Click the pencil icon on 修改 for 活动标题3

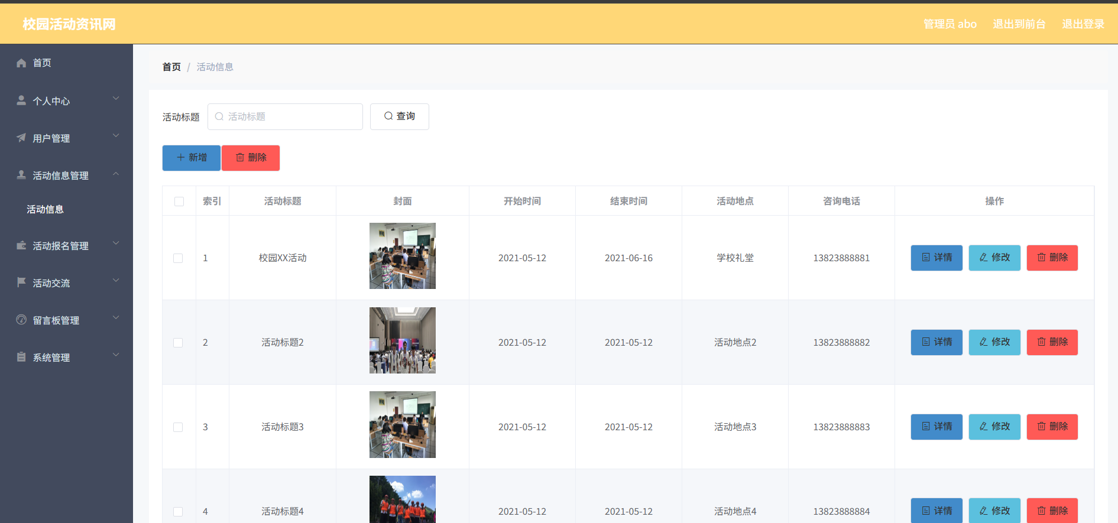pos(984,426)
